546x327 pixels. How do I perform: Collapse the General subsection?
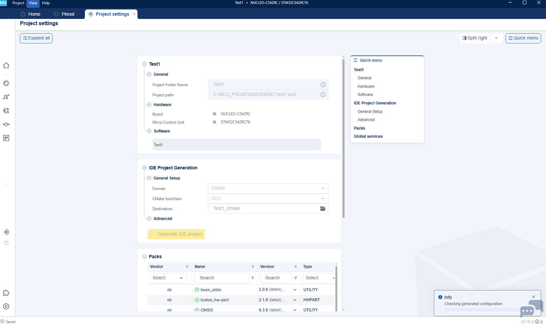click(x=149, y=74)
